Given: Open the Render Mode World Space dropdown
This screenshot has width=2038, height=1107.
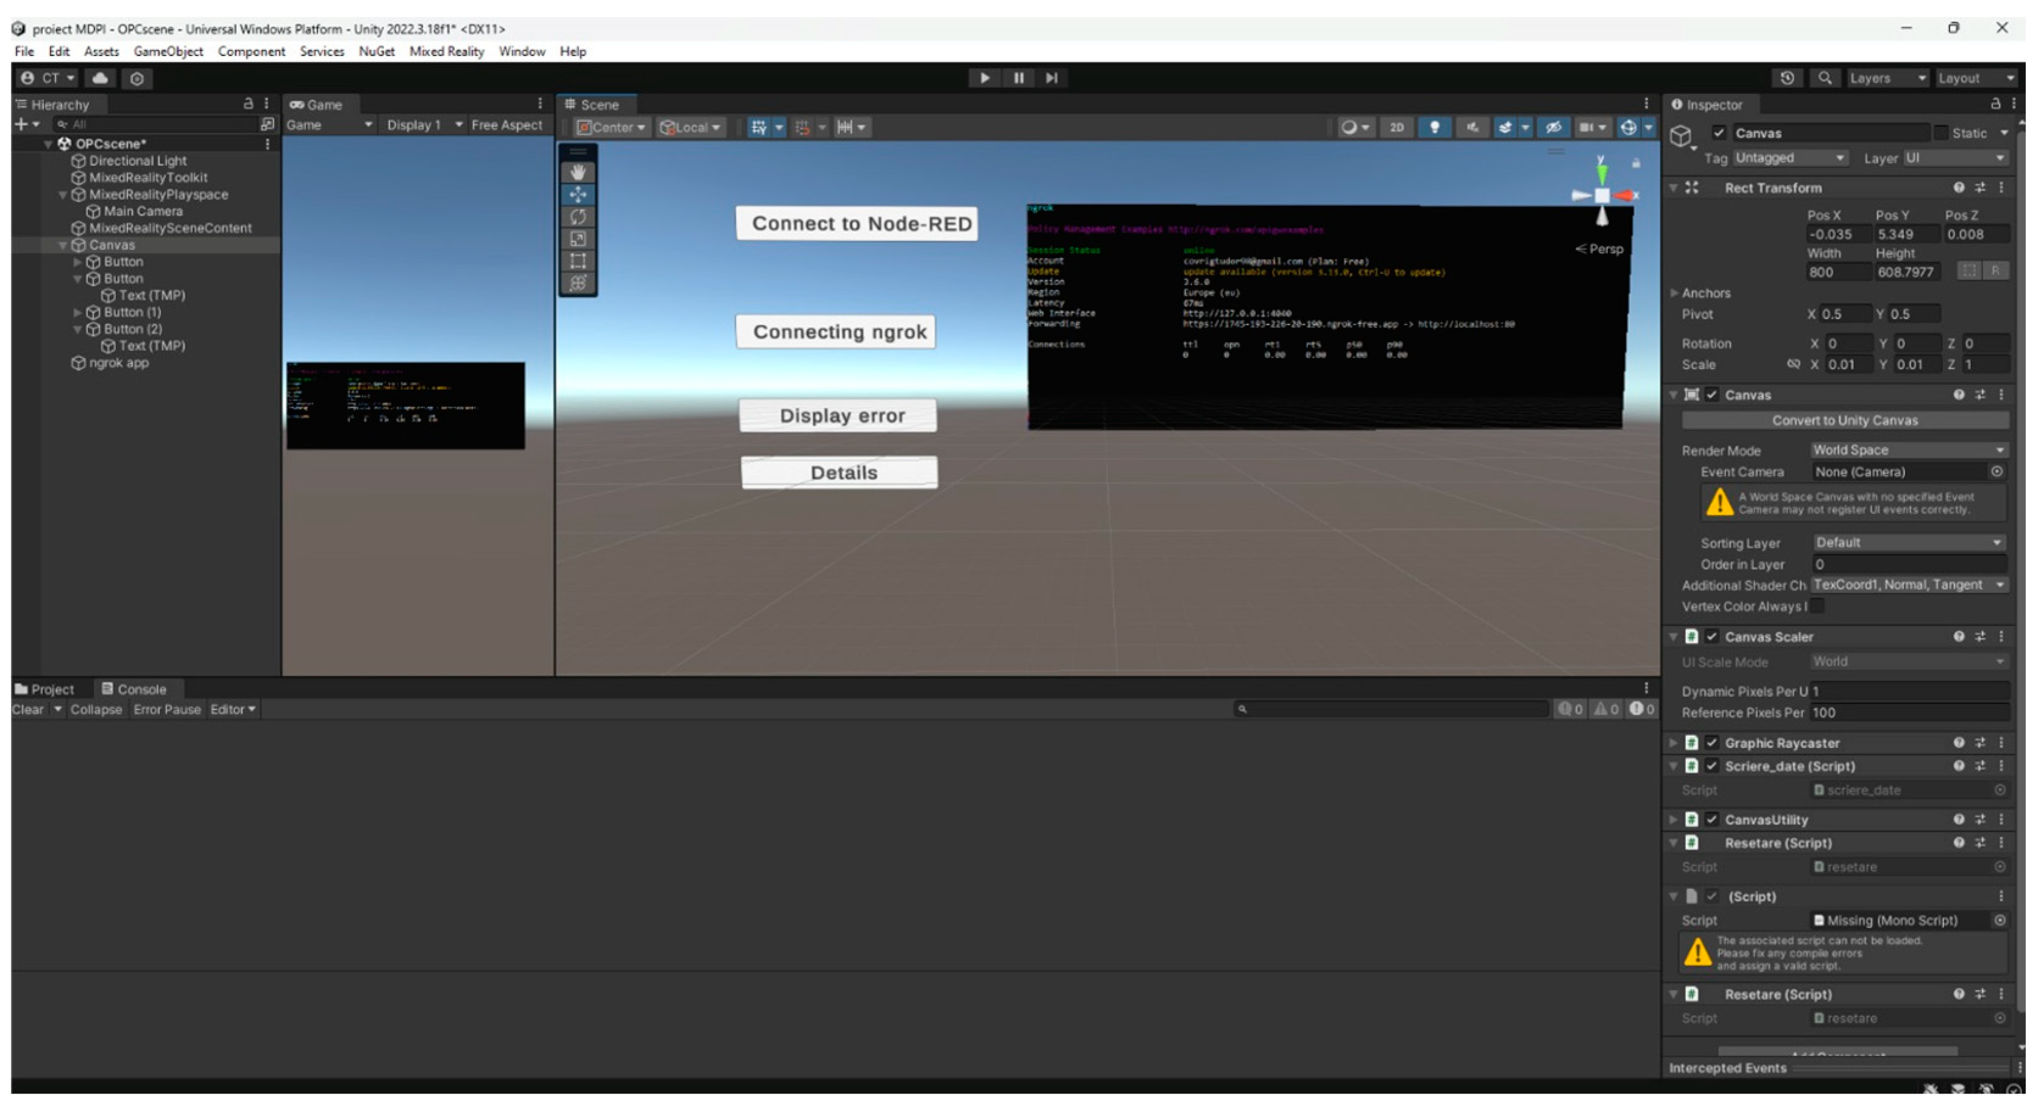Looking at the screenshot, I should point(1908,450).
